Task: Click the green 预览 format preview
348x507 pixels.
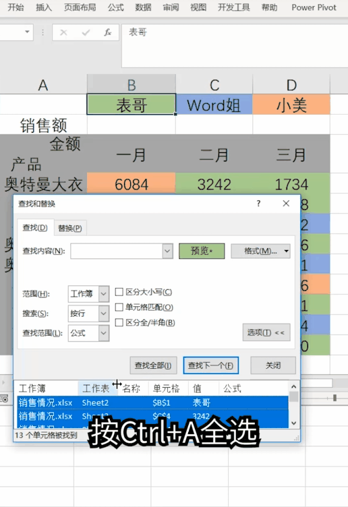Action: click(x=202, y=251)
